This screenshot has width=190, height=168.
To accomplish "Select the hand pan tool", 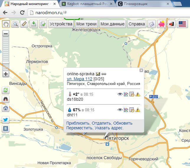I will click(x=6, y=24).
